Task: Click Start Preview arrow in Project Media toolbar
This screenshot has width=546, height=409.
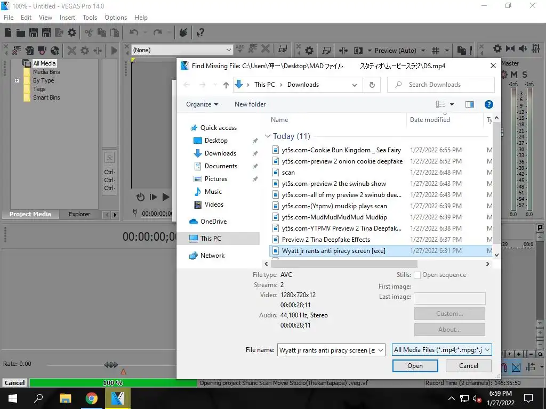Action: point(114,51)
